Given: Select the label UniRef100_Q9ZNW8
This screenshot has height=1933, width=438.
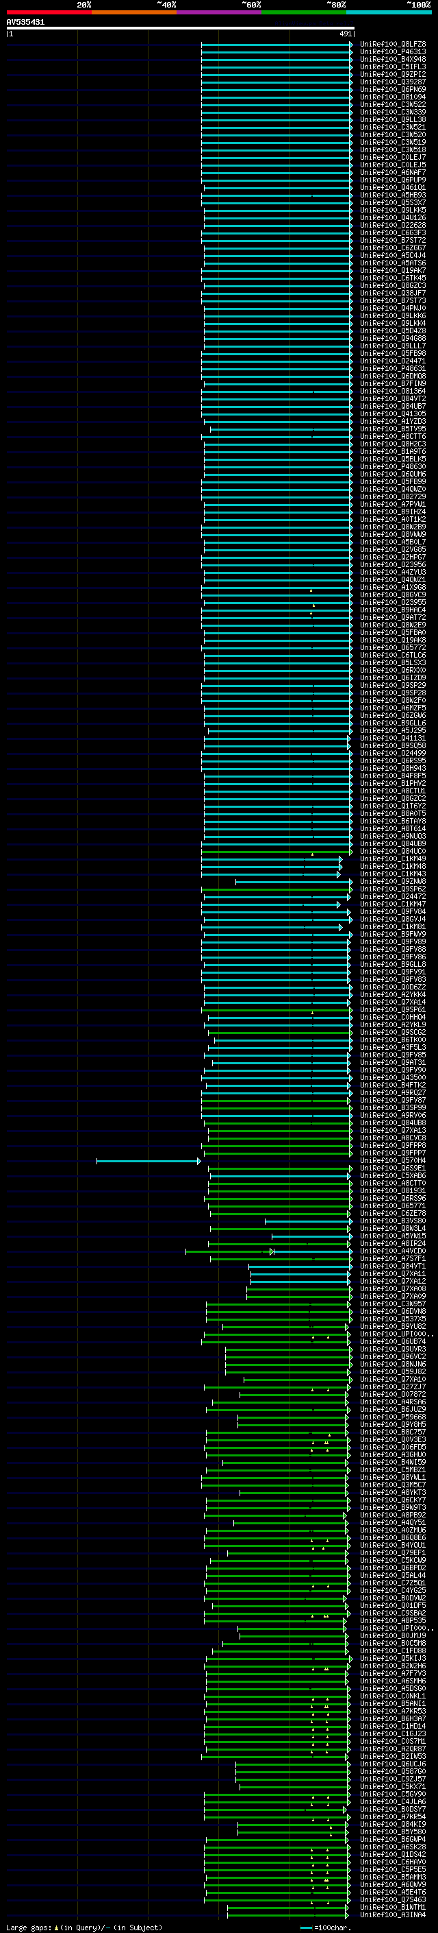Looking at the screenshot, I should (x=393, y=882).
